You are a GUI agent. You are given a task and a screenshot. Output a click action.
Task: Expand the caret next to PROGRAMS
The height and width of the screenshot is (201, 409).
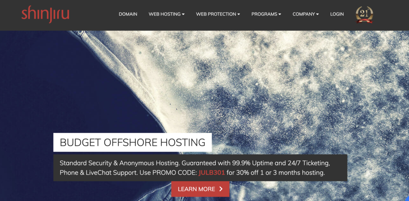(x=280, y=14)
